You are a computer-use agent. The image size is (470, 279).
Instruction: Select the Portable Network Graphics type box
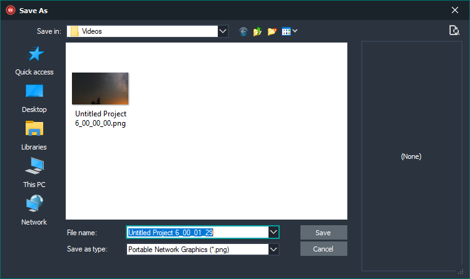pos(198,250)
